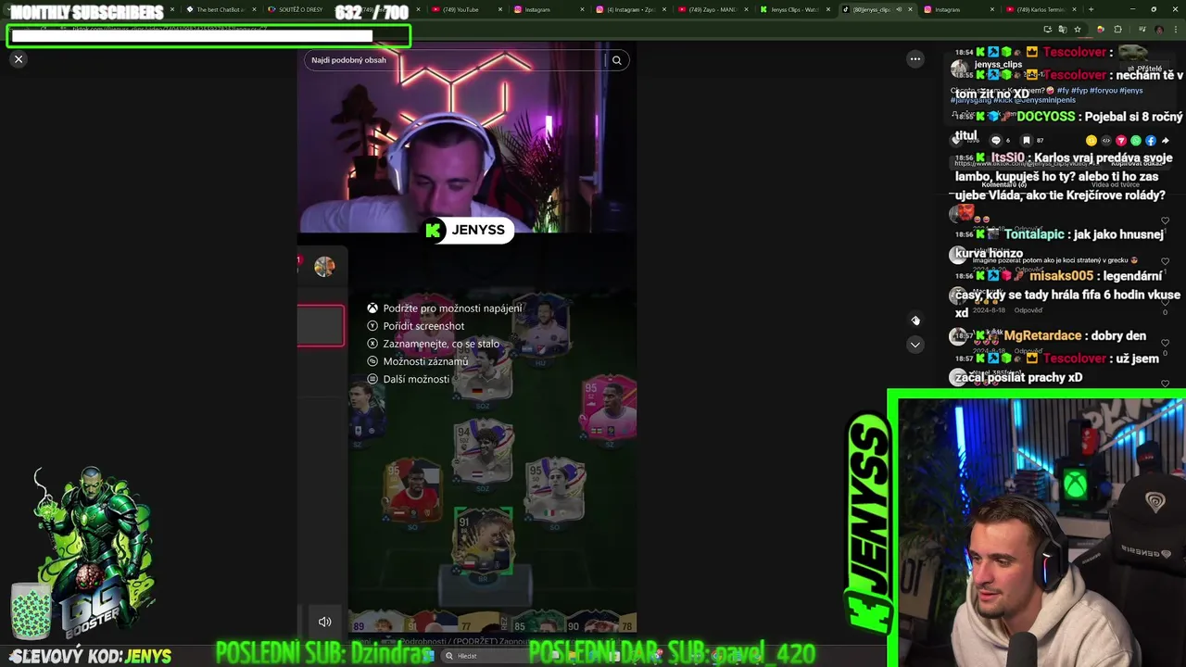Open the embed code icon
This screenshot has width=1186, height=667.
pyautogui.click(x=1106, y=141)
